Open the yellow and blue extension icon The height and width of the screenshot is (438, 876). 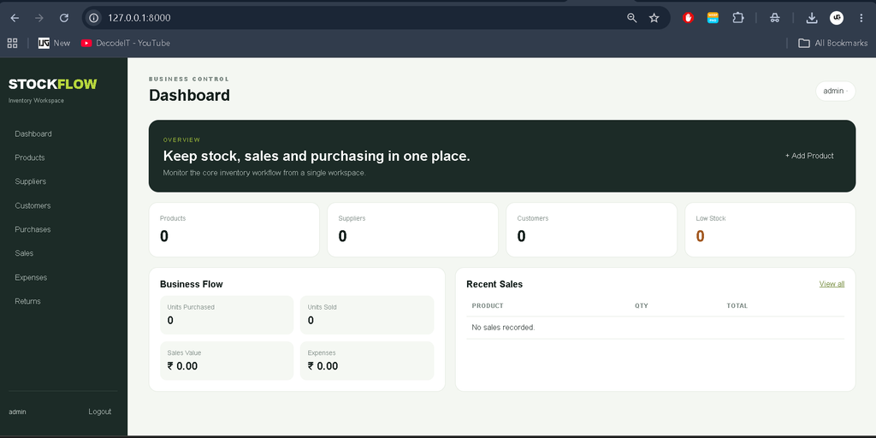[x=713, y=18]
